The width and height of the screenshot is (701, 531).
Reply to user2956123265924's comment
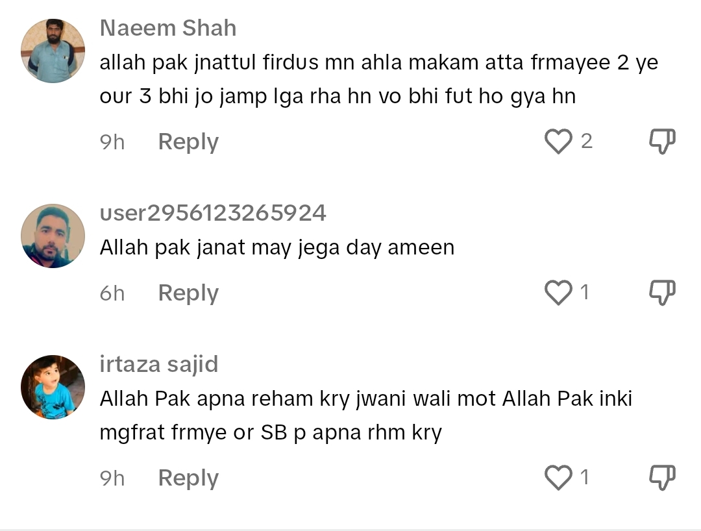click(188, 293)
